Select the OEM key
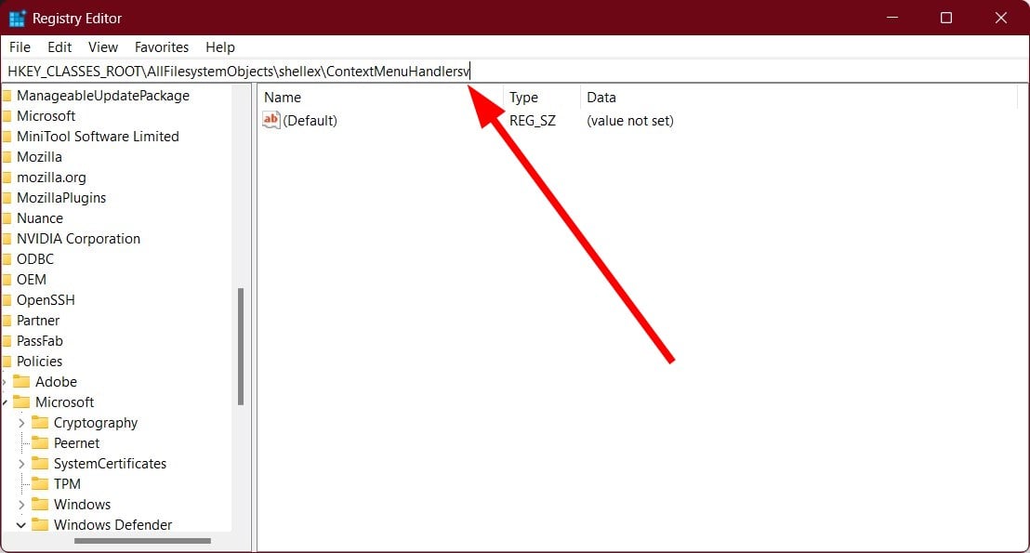 pyautogui.click(x=32, y=279)
